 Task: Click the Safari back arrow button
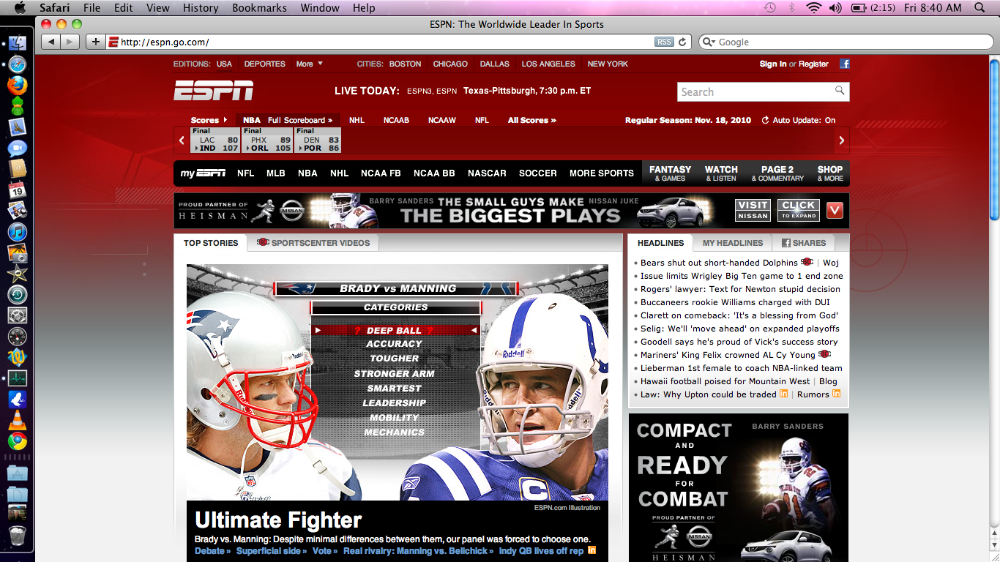51,42
